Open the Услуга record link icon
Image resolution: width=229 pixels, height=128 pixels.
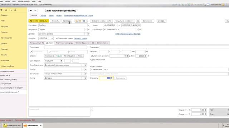[x=86, y=78]
